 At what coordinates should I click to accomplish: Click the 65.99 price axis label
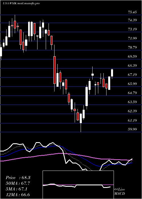click(132, 84)
